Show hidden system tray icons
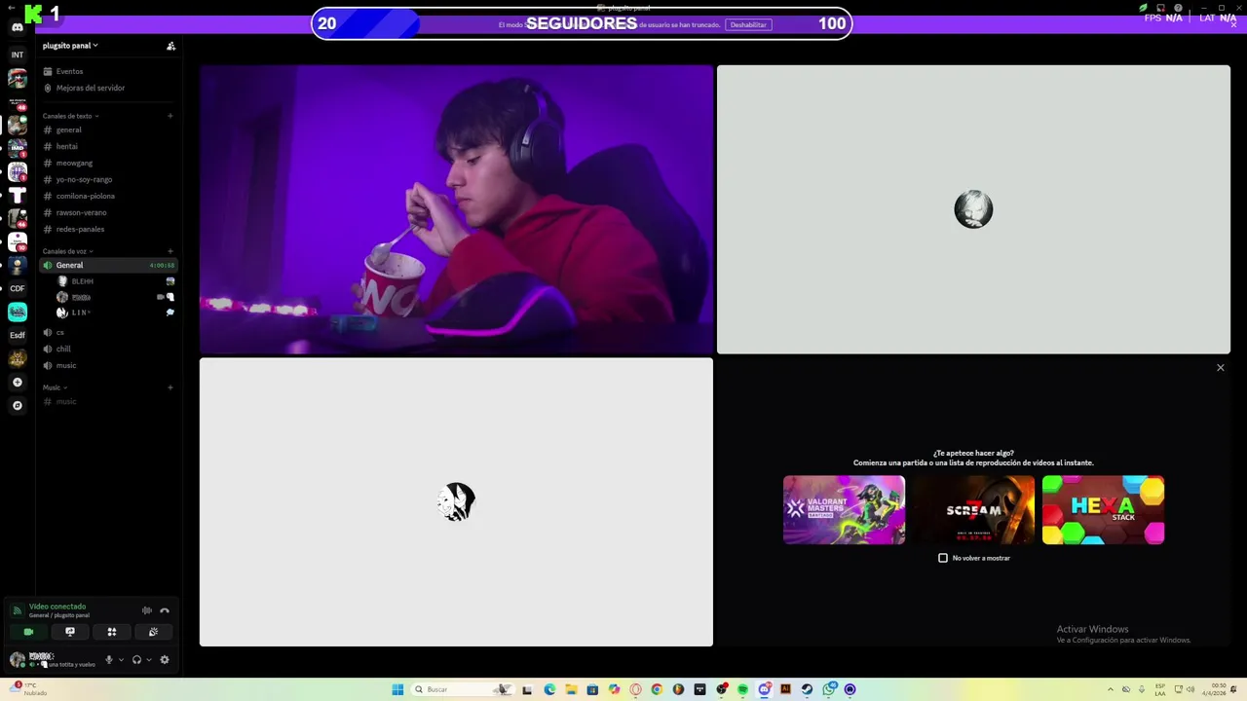The height and width of the screenshot is (701, 1247). click(1110, 689)
